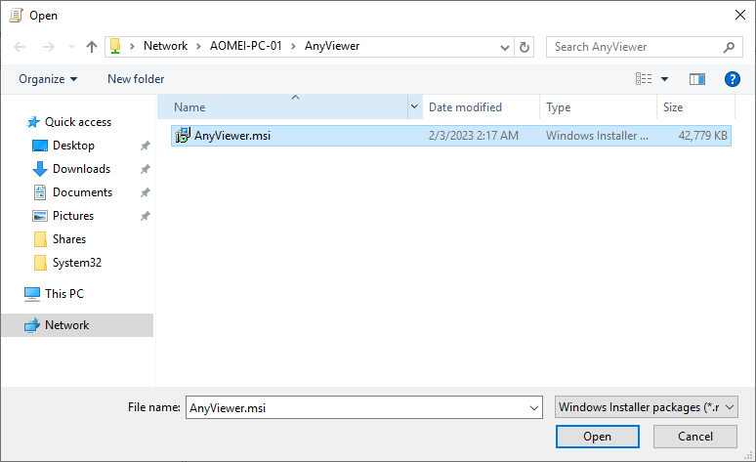Image resolution: width=756 pixels, height=462 pixels.
Task: Open the file type filter dropdown
Action: tap(646, 407)
